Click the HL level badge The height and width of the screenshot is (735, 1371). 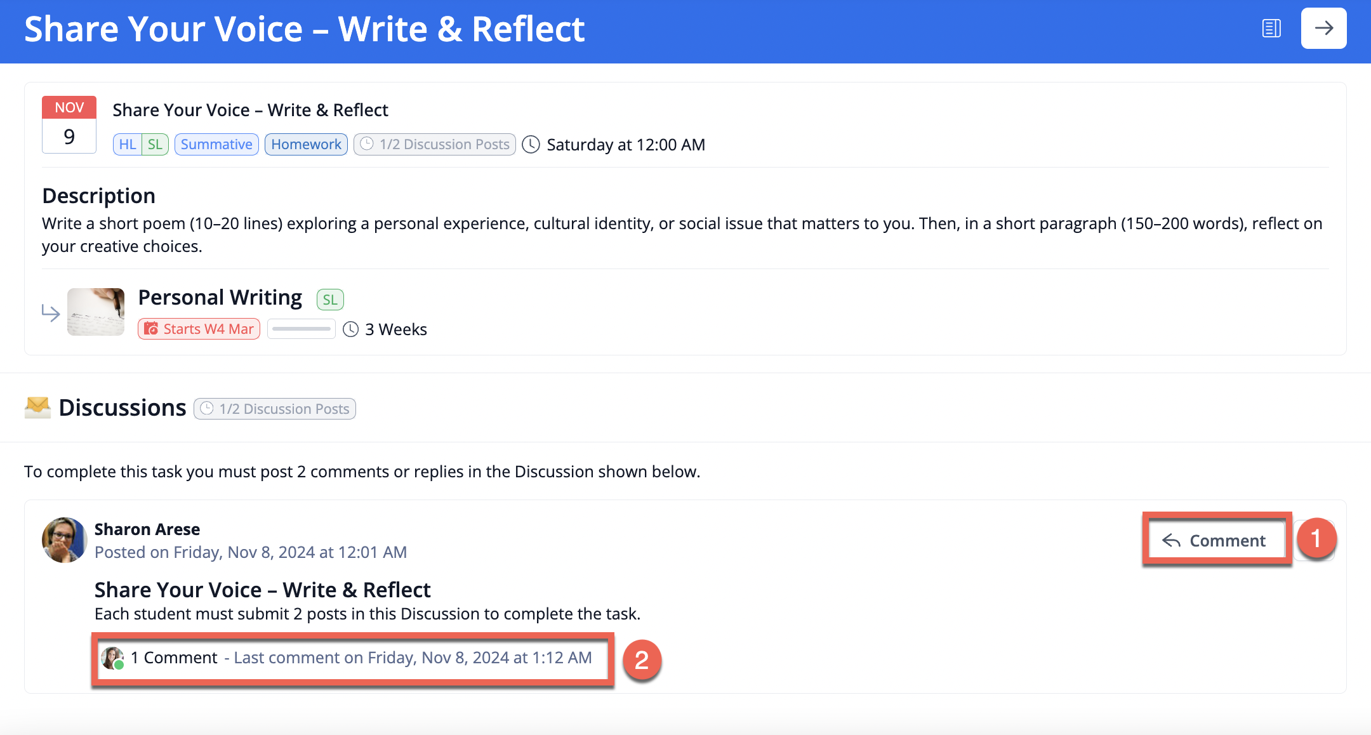coord(128,145)
